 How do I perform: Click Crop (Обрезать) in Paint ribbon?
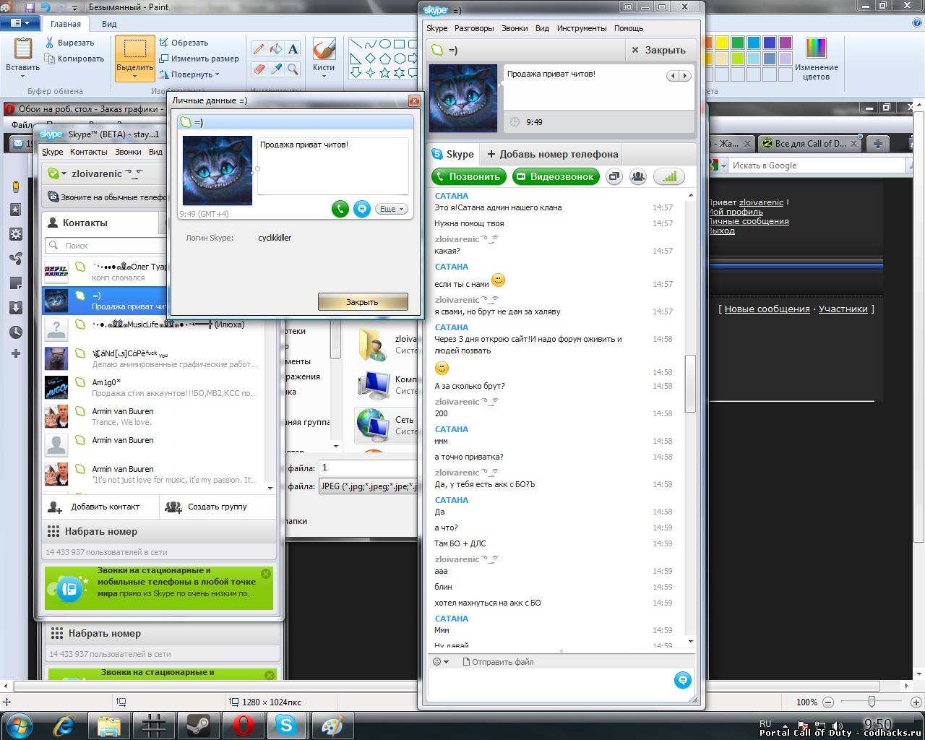(184, 43)
